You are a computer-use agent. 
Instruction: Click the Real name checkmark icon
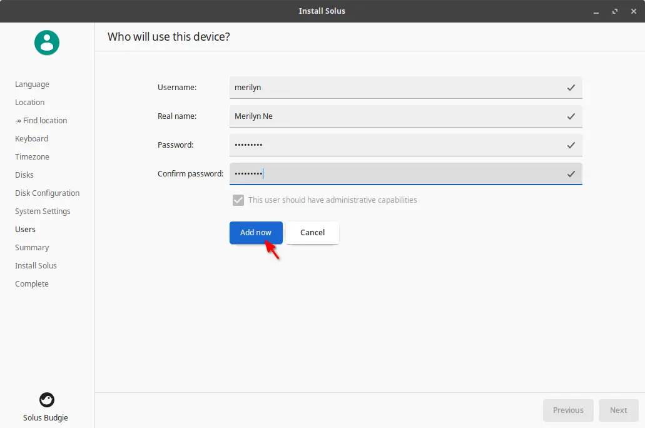[571, 116]
